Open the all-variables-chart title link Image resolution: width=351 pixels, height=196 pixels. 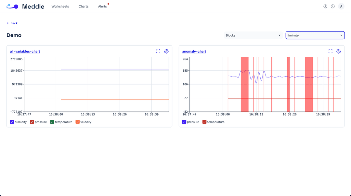25,52
